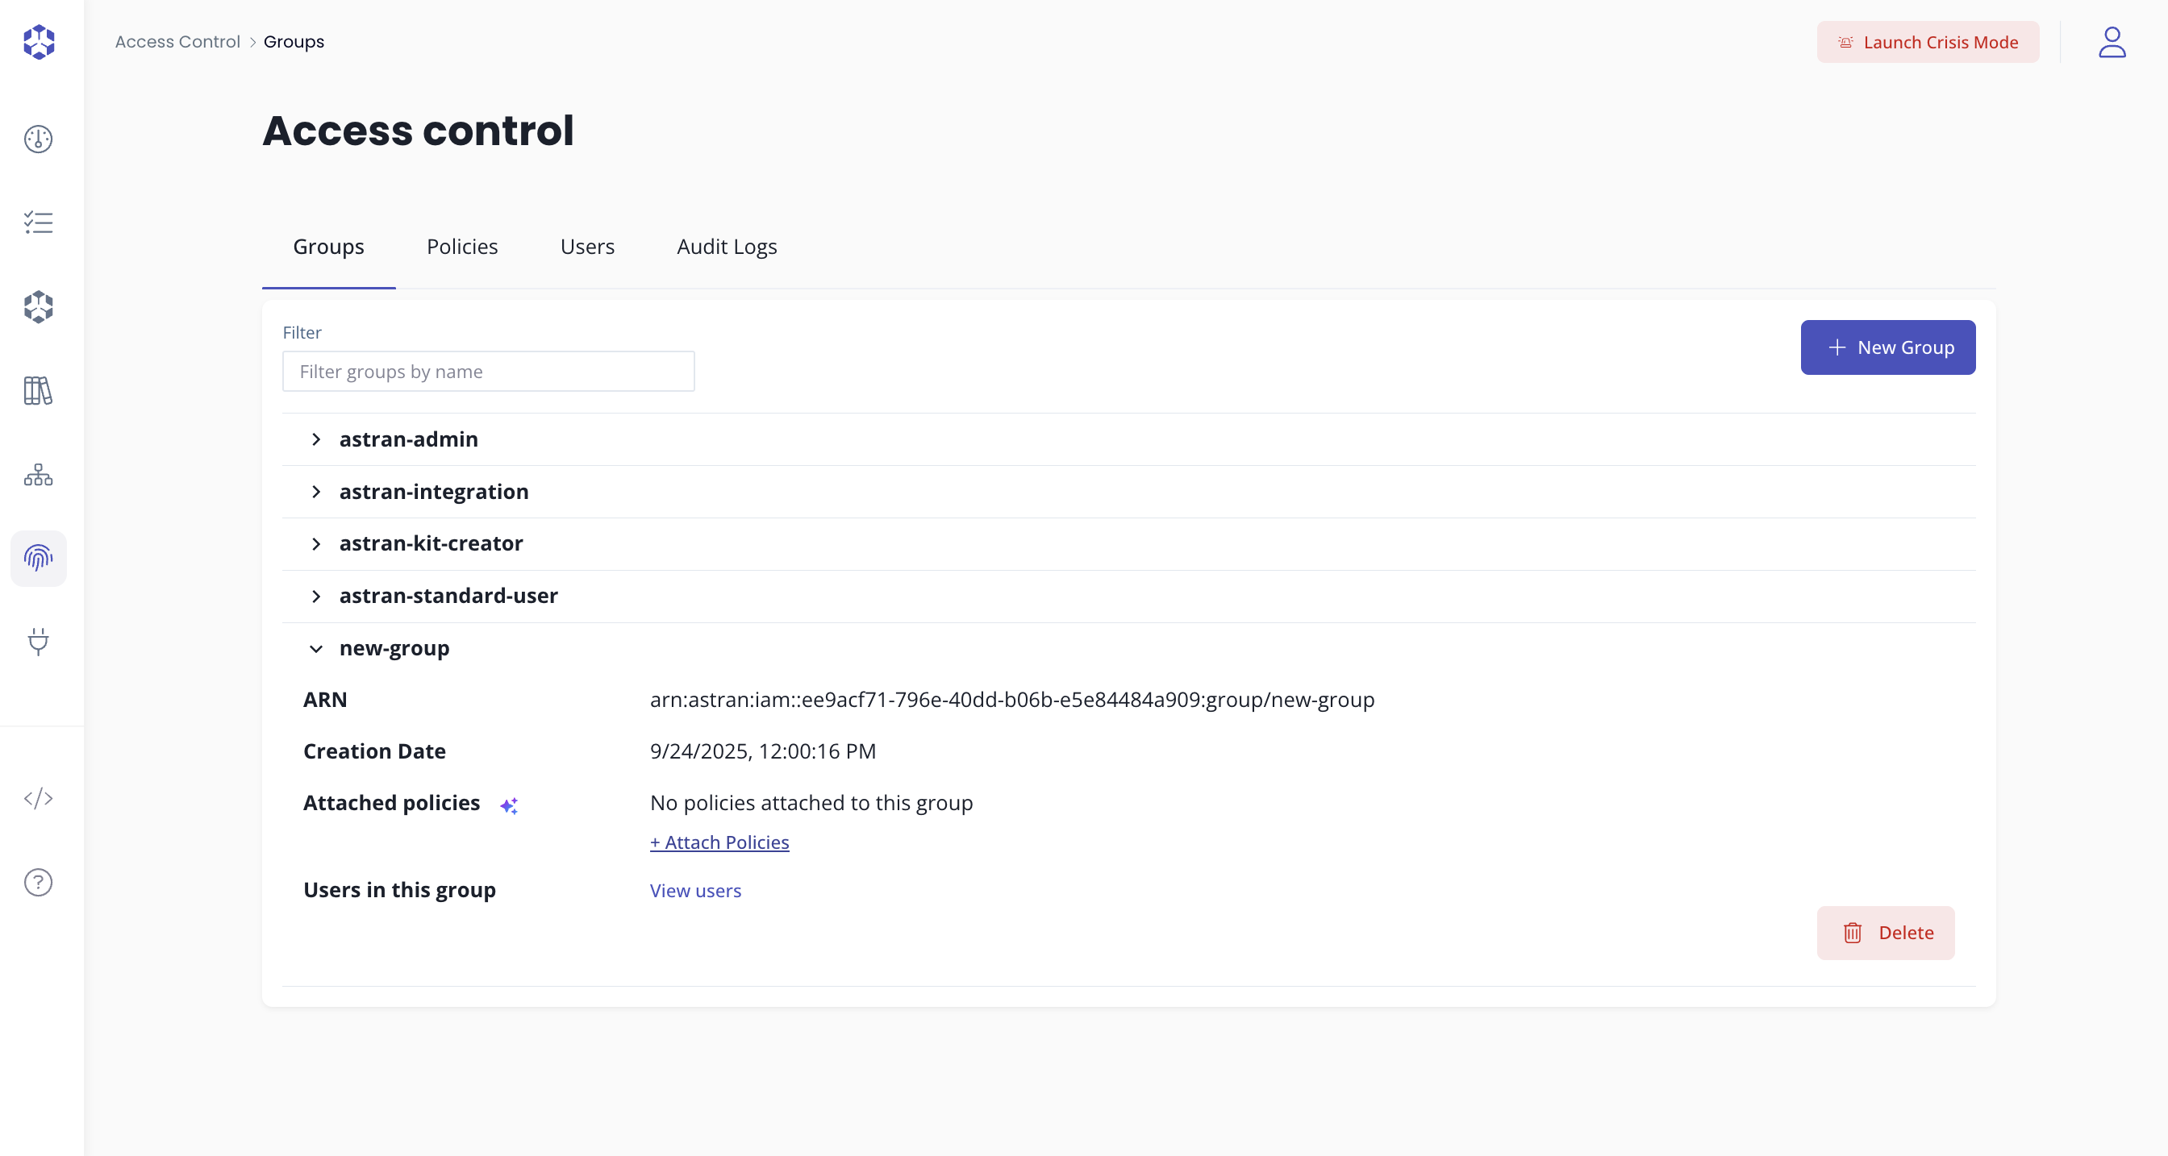The image size is (2168, 1156).
Task: Open Attach Policies for new-group
Action: (719, 842)
